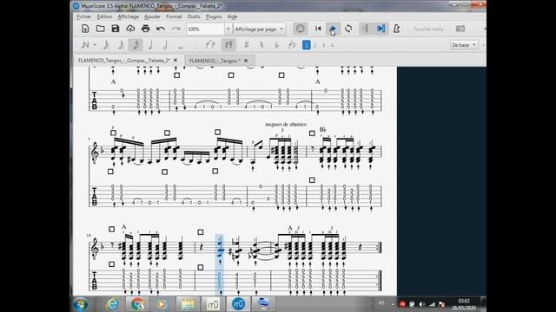Viewport: 556px width, 312px height.
Task: Toggle loop playback
Action: 348,29
